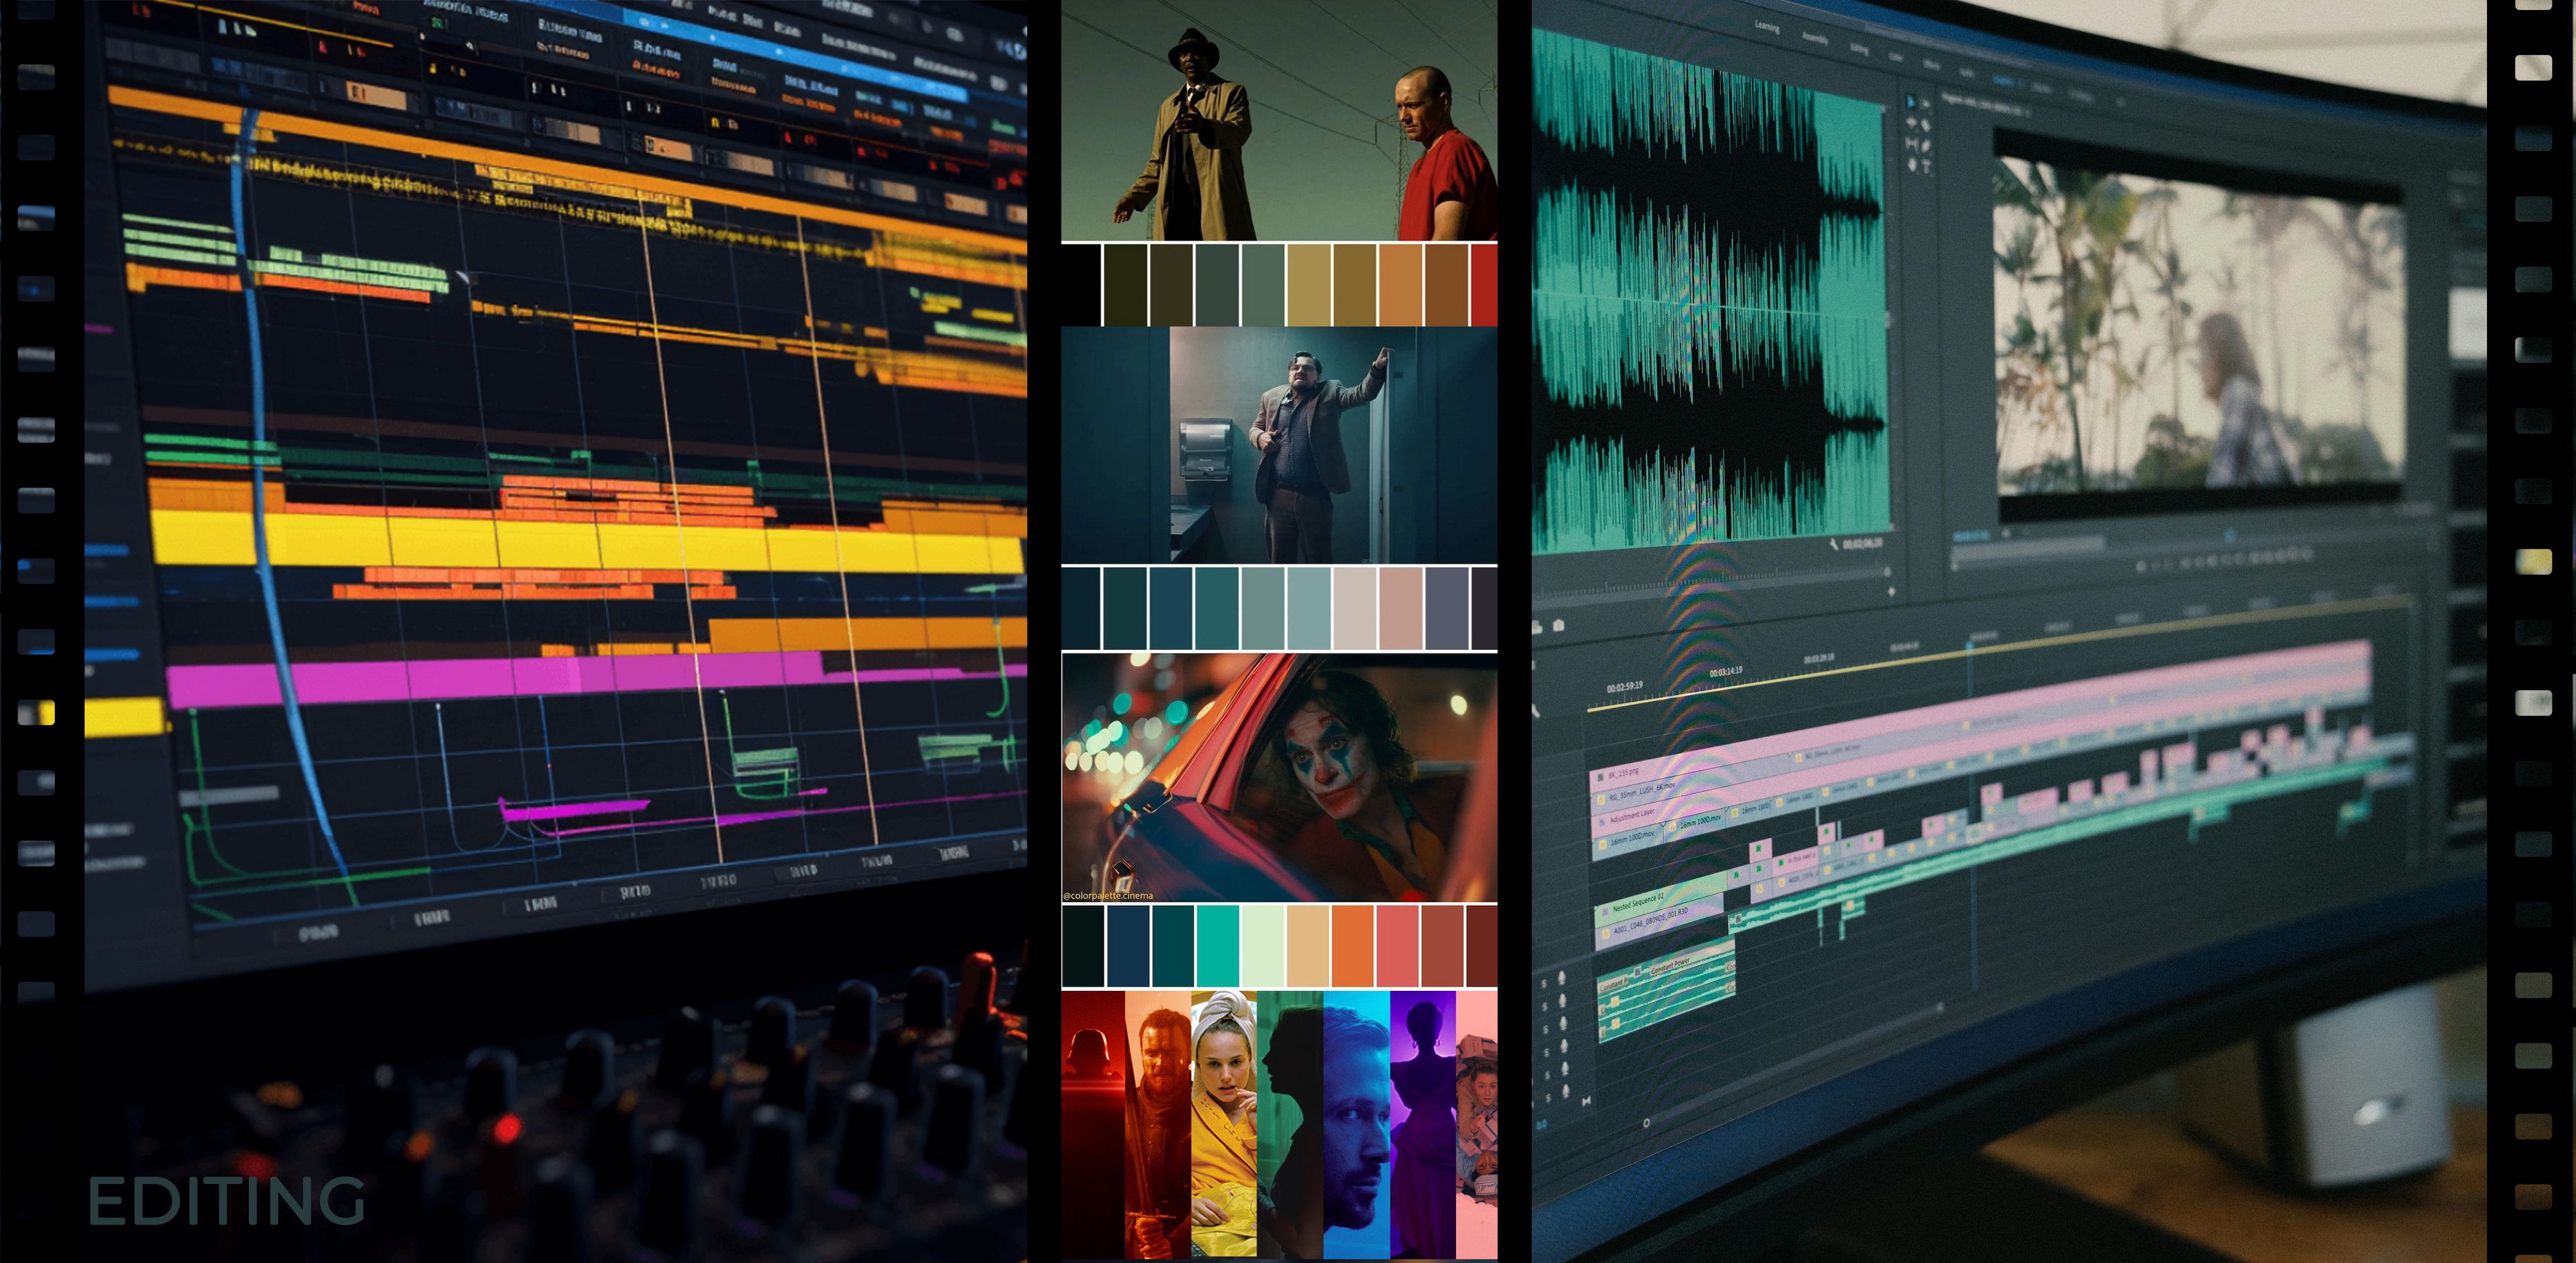Open the film still of man in restroom
2576x1263 pixels.
[1279, 445]
